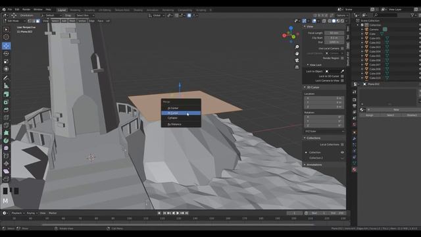Viewport: 421px width, 237px height.
Task: Enable Render Region checkbox
Action: (342, 58)
